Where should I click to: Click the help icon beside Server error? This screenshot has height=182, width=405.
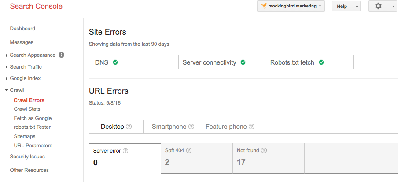[x=125, y=151]
